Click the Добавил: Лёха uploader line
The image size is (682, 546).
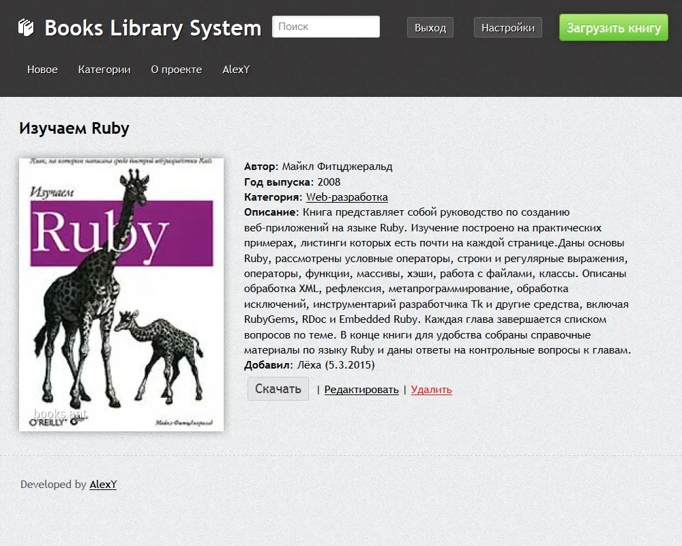click(309, 365)
